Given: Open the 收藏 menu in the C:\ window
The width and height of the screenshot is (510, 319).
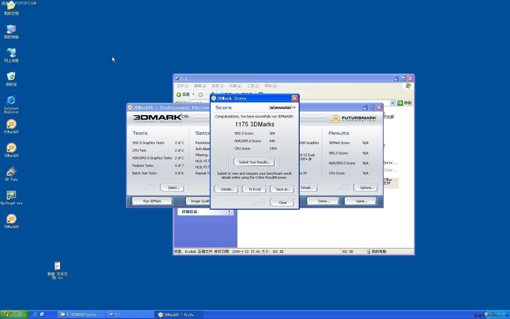Looking at the screenshot, I should (x=236, y=86).
